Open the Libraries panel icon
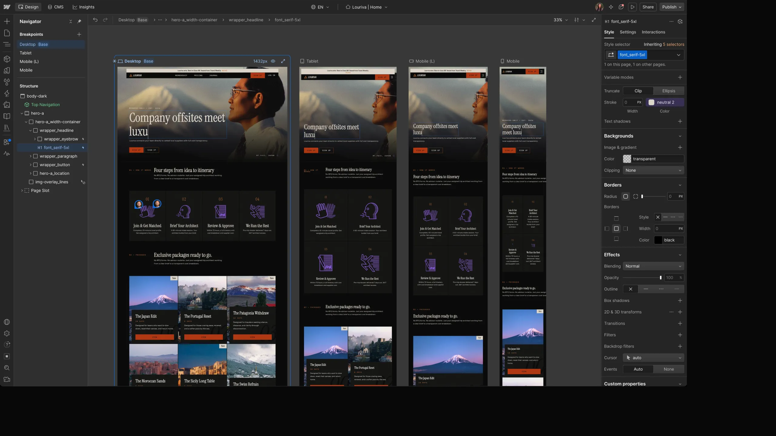The height and width of the screenshot is (436, 776). click(x=7, y=128)
